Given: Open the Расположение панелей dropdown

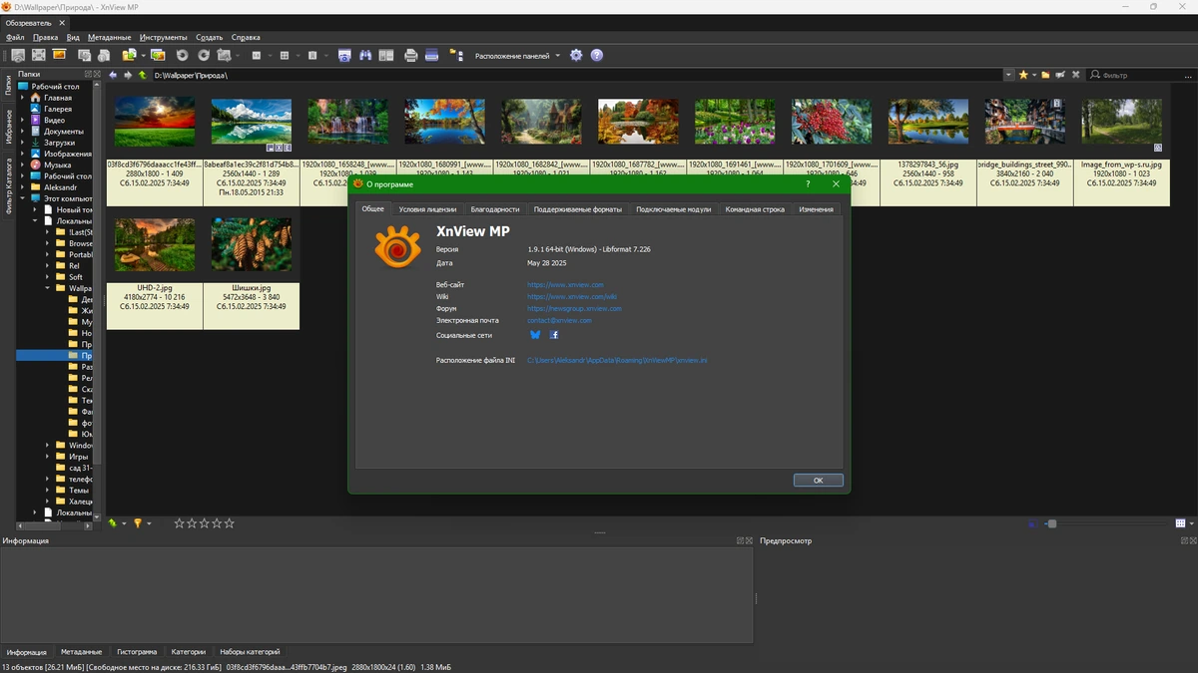Looking at the screenshot, I should click(517, 56).
